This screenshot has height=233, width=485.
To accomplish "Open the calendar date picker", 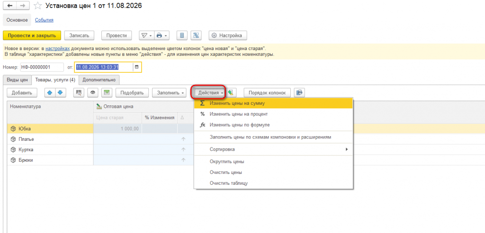I will pos(137,67).
